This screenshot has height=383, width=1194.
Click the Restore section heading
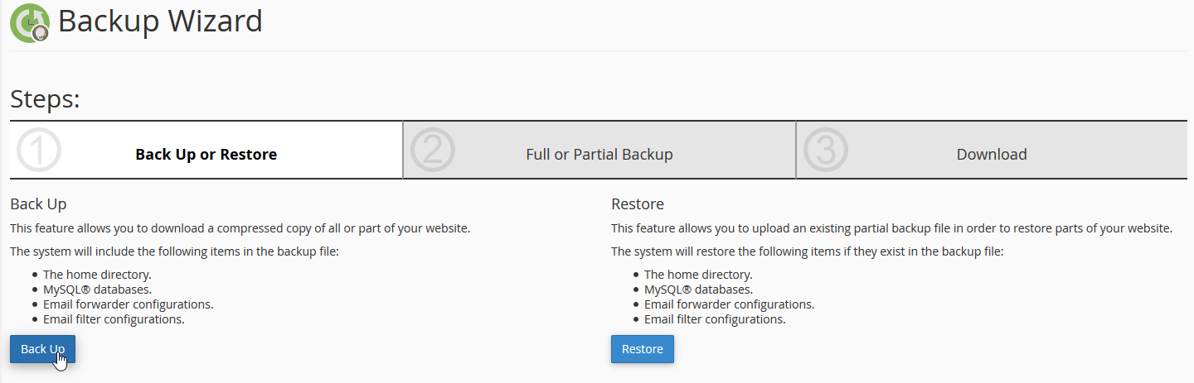[x=637, y=204]
